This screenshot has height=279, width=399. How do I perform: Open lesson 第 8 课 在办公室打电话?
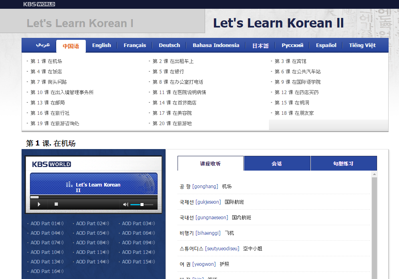click(178, 82)
